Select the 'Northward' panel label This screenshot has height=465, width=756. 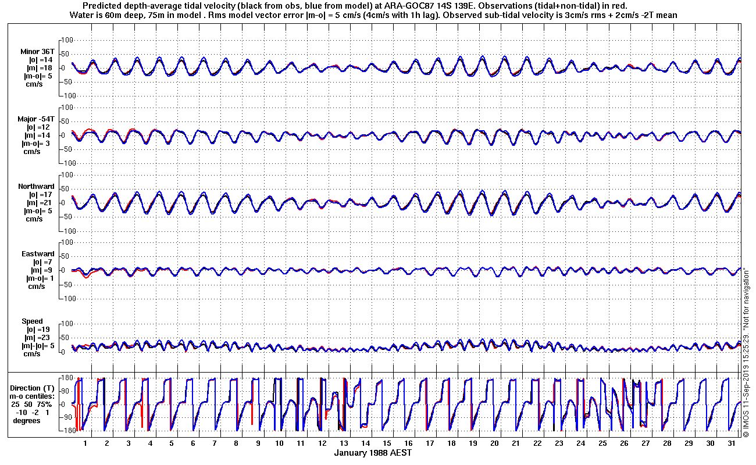(37, 187)
